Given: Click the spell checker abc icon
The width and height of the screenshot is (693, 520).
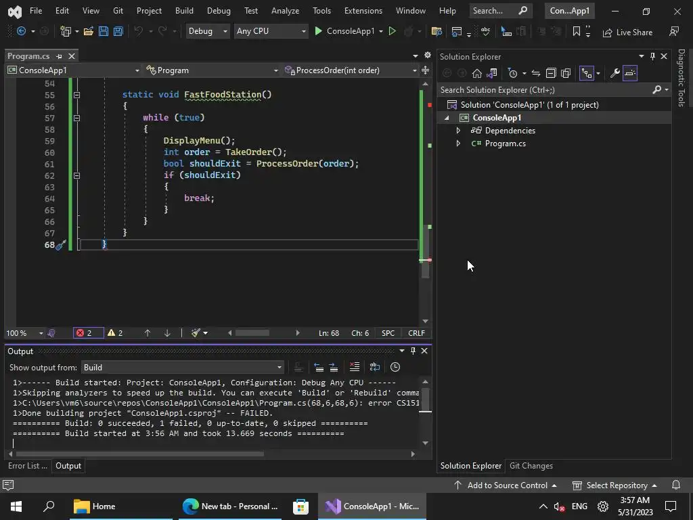Looking at the screenshot, I should coord(485,31).
